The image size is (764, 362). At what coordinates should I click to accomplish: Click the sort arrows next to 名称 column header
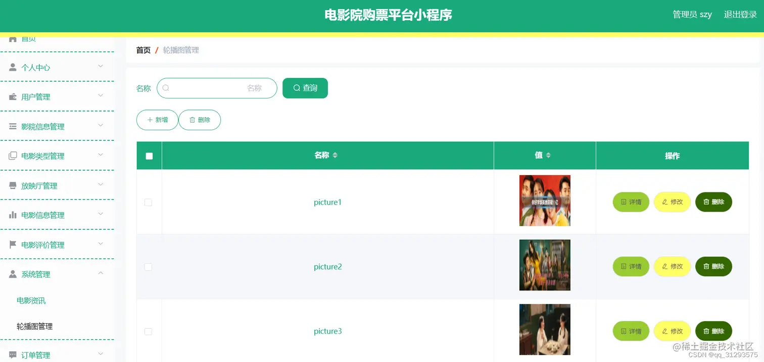[335, 155]
